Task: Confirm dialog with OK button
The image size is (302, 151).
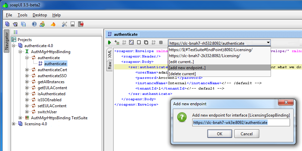Action: tap(220, 134)
